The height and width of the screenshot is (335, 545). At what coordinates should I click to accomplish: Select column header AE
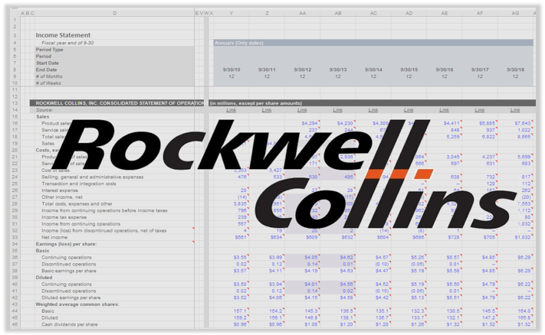tap(445, 13)
